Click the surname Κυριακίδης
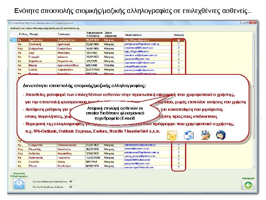Screen dimensions: 266x200 pyautogui.click(x=64, y=153)
